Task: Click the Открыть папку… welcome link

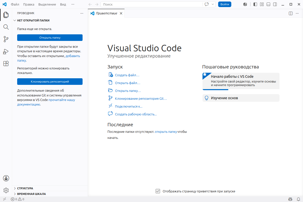Action: [128, 91]
